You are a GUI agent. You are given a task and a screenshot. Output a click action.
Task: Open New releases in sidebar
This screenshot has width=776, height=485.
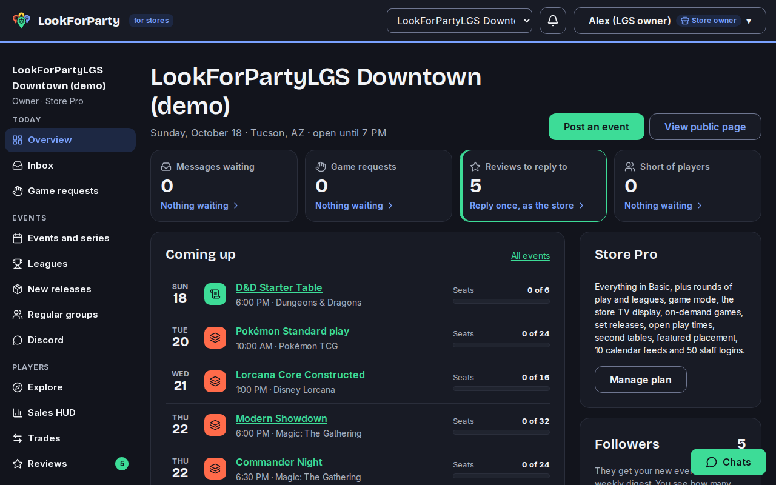[x=70, y=289]
